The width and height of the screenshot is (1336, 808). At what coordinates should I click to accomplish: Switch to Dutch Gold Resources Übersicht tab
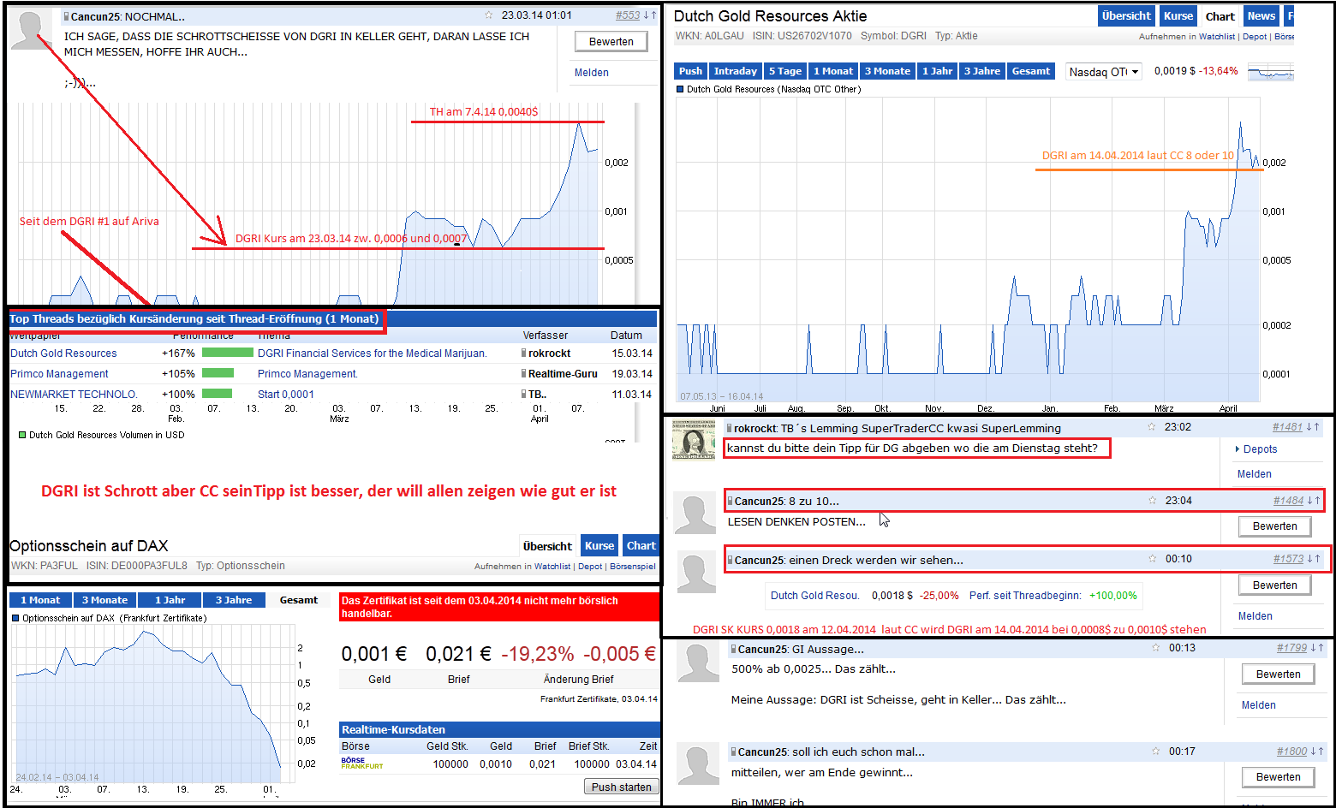[x=1126, y=16]
